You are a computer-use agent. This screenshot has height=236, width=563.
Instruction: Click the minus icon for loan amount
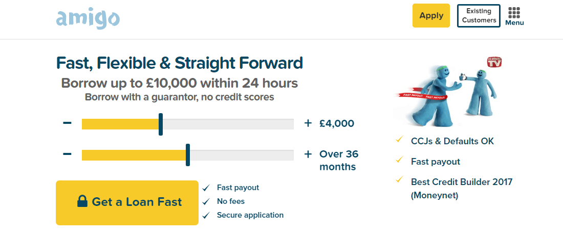coord(67,123)
